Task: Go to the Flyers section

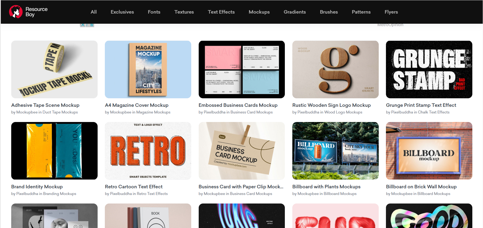Action: (x=391, y=12)
